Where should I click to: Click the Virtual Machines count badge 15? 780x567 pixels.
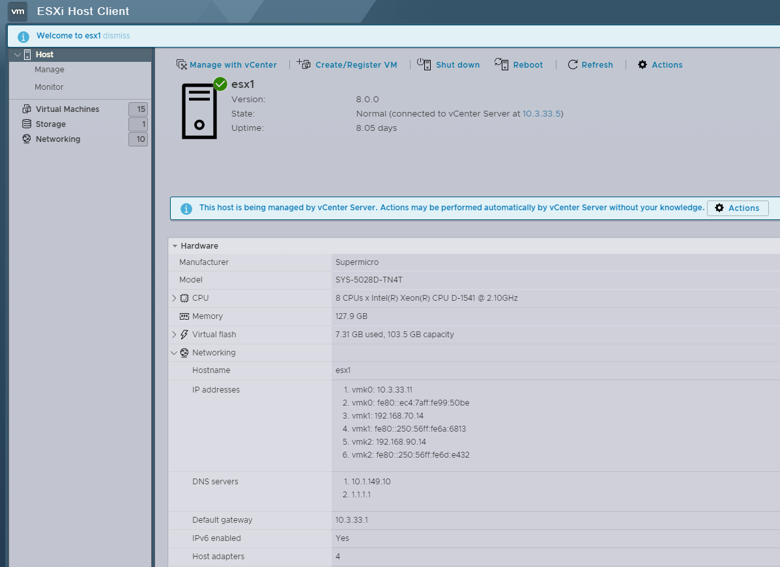138,109
